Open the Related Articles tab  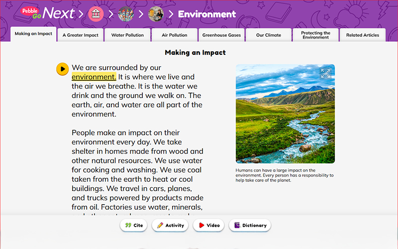(x=363, y=35)
